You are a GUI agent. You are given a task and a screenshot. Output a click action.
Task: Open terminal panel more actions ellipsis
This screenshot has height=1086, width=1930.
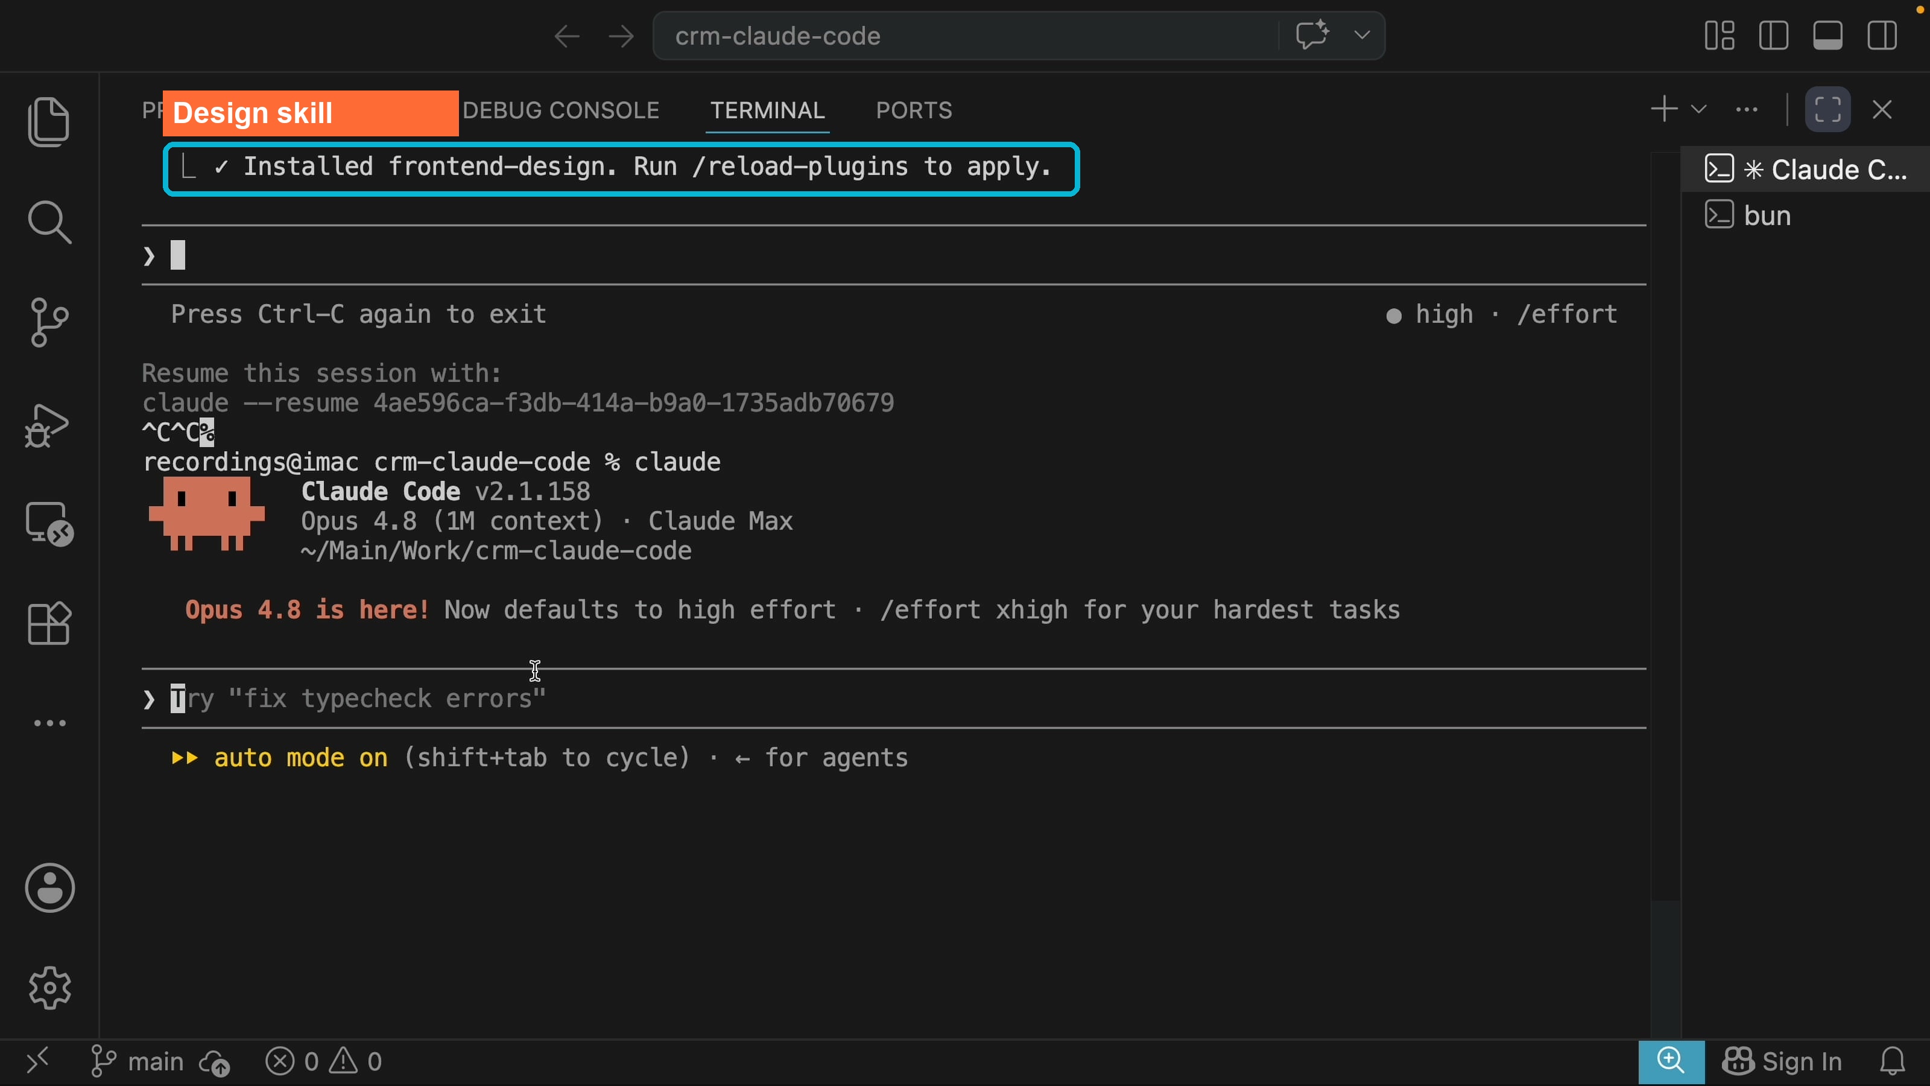tap(1747, 109)
